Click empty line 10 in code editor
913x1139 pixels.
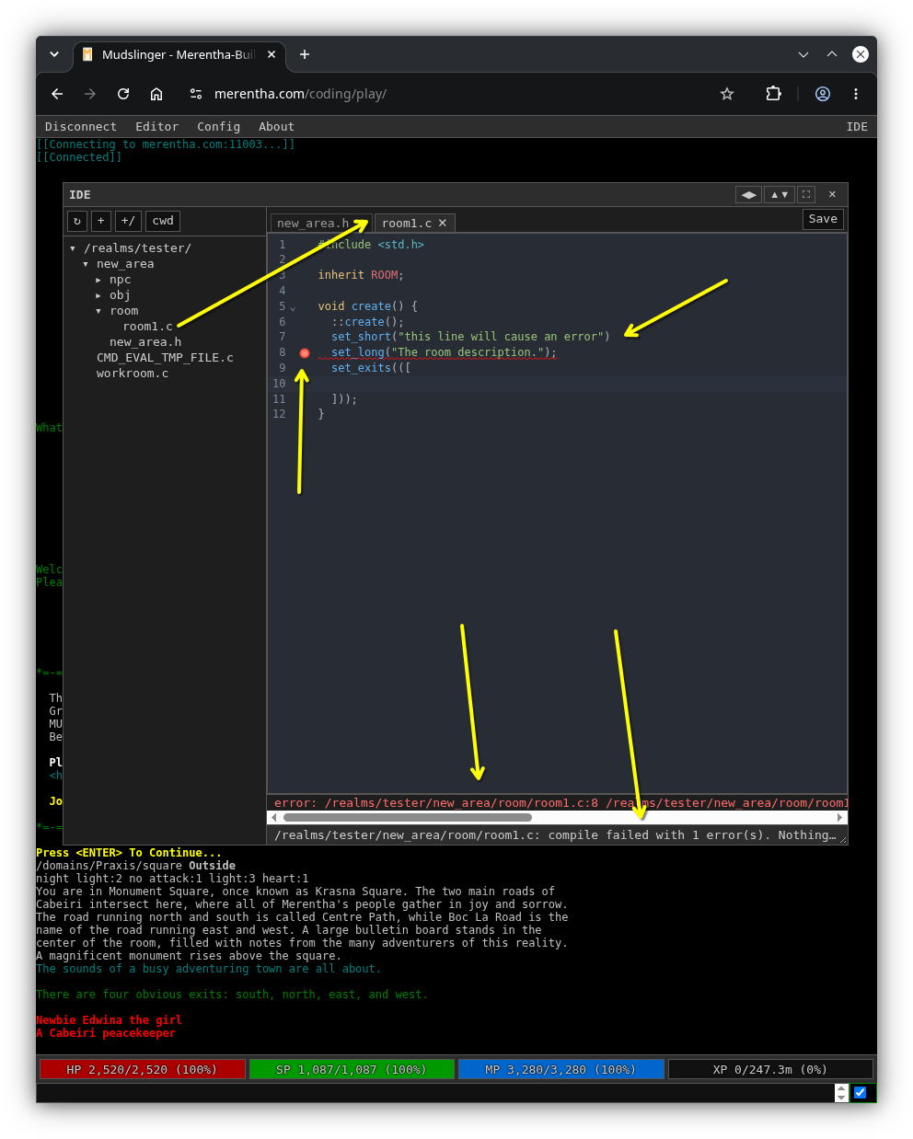click(x=580, y=384)
